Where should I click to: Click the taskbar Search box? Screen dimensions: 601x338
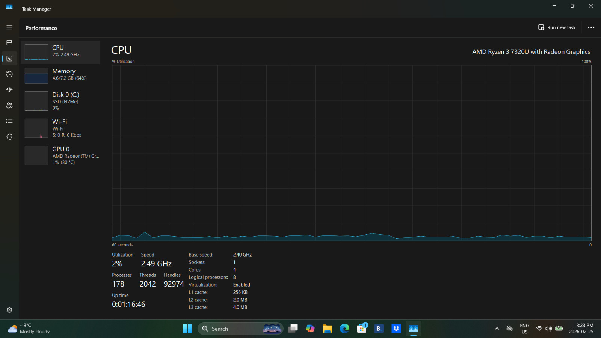pyautogui.click(x=240, y=329)
